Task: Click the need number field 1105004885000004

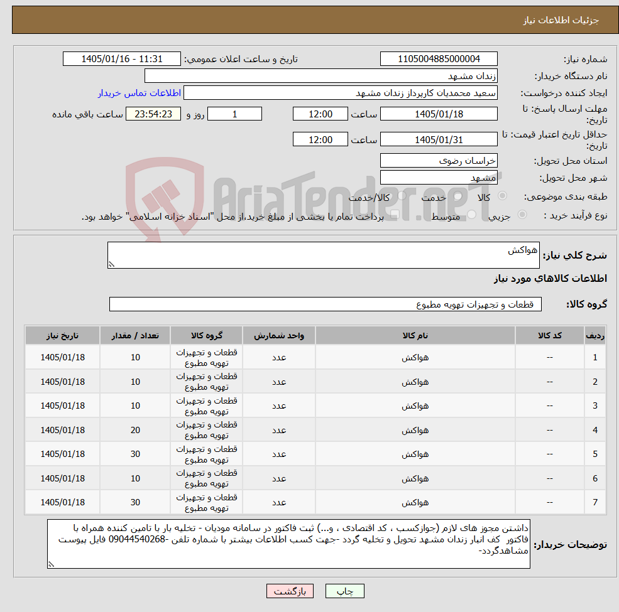Action: pyautogui.click(x=439, y=59)
